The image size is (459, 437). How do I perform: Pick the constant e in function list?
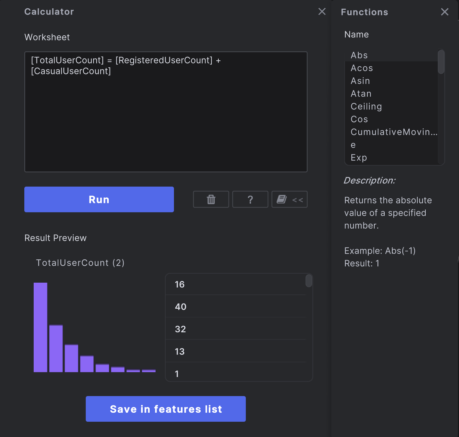(x=391, y=145)
